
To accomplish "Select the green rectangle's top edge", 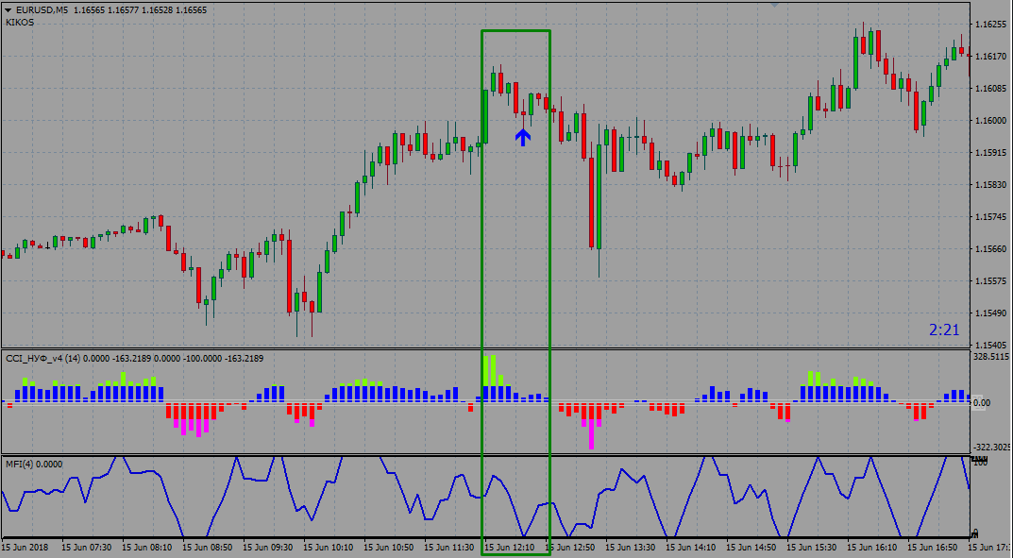I will pos(515,30).
